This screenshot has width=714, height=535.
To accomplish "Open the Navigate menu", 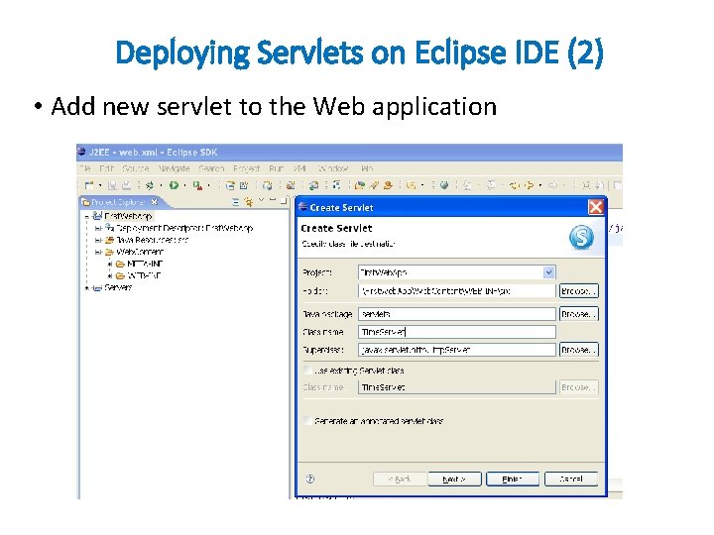I will click(x=174, y=168).
